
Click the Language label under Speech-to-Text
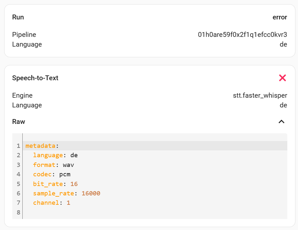[x=27, y=105]
